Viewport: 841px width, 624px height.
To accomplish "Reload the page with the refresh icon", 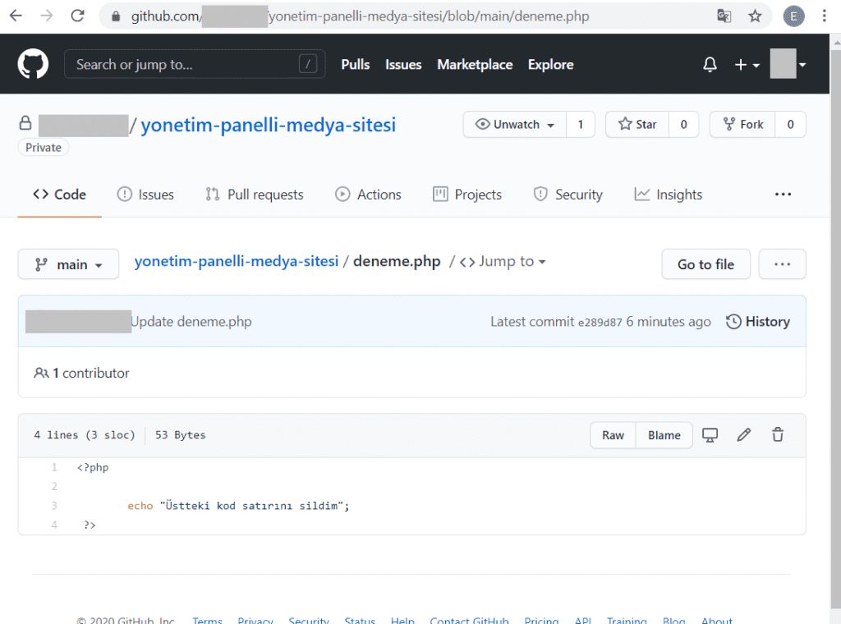I will [x=77, y=16].
